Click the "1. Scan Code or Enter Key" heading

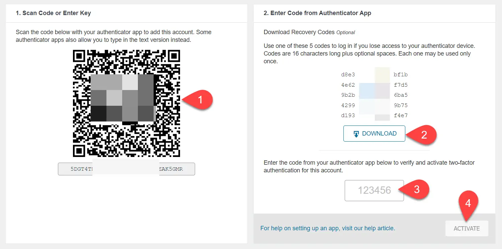click(53, 13)
